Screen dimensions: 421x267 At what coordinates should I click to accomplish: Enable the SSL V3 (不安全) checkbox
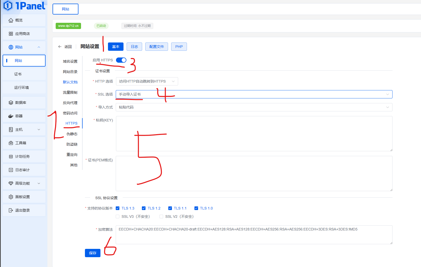tap(118, 217)
